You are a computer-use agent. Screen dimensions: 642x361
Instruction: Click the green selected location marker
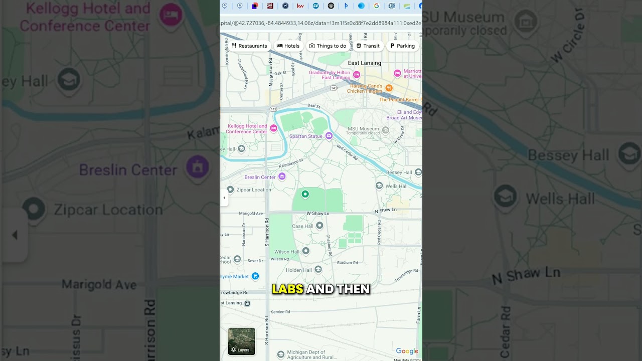[x=305, y=194]
